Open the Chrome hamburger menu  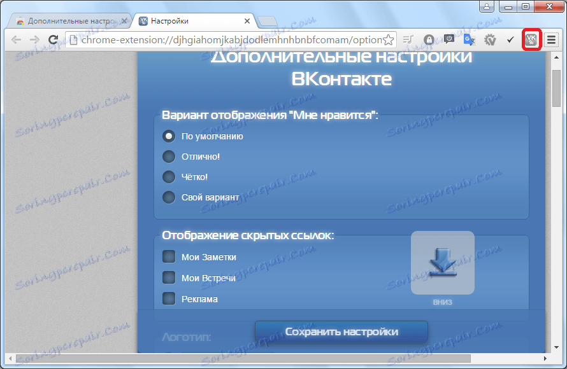coord(550,39)
